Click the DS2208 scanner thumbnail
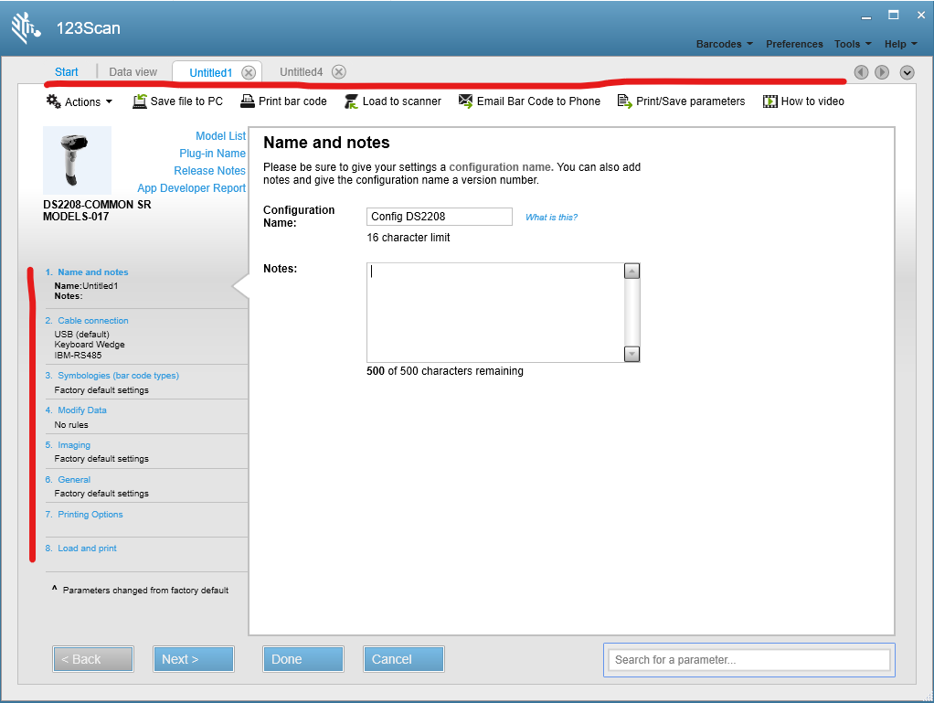The width and height of the screenshot is (934, 703). coord(77,160)
